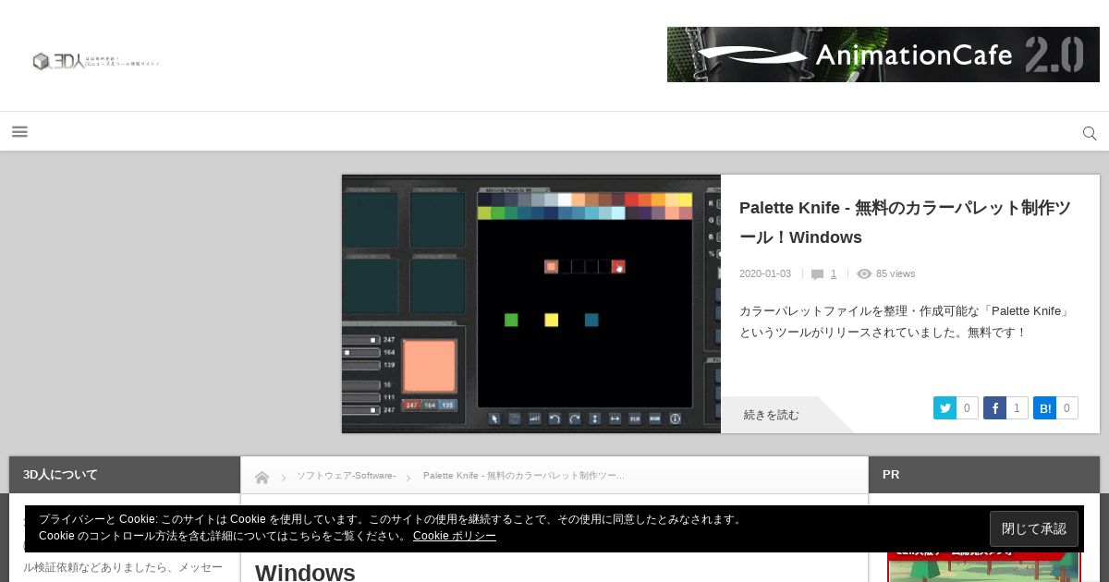Click the 3D人 site logo

97,62
